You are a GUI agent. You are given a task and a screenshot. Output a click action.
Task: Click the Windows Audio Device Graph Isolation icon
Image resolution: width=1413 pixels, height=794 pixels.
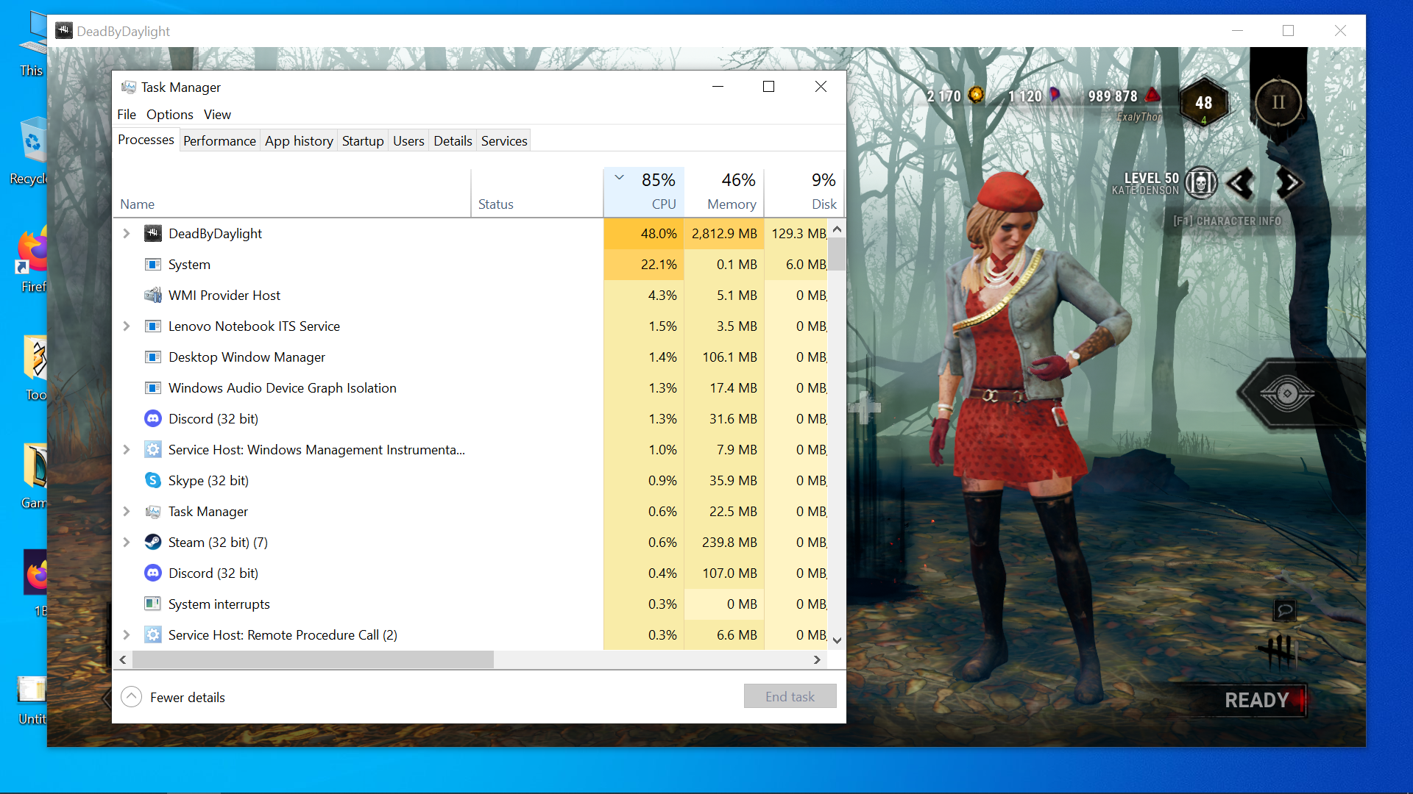coord(152,388)
